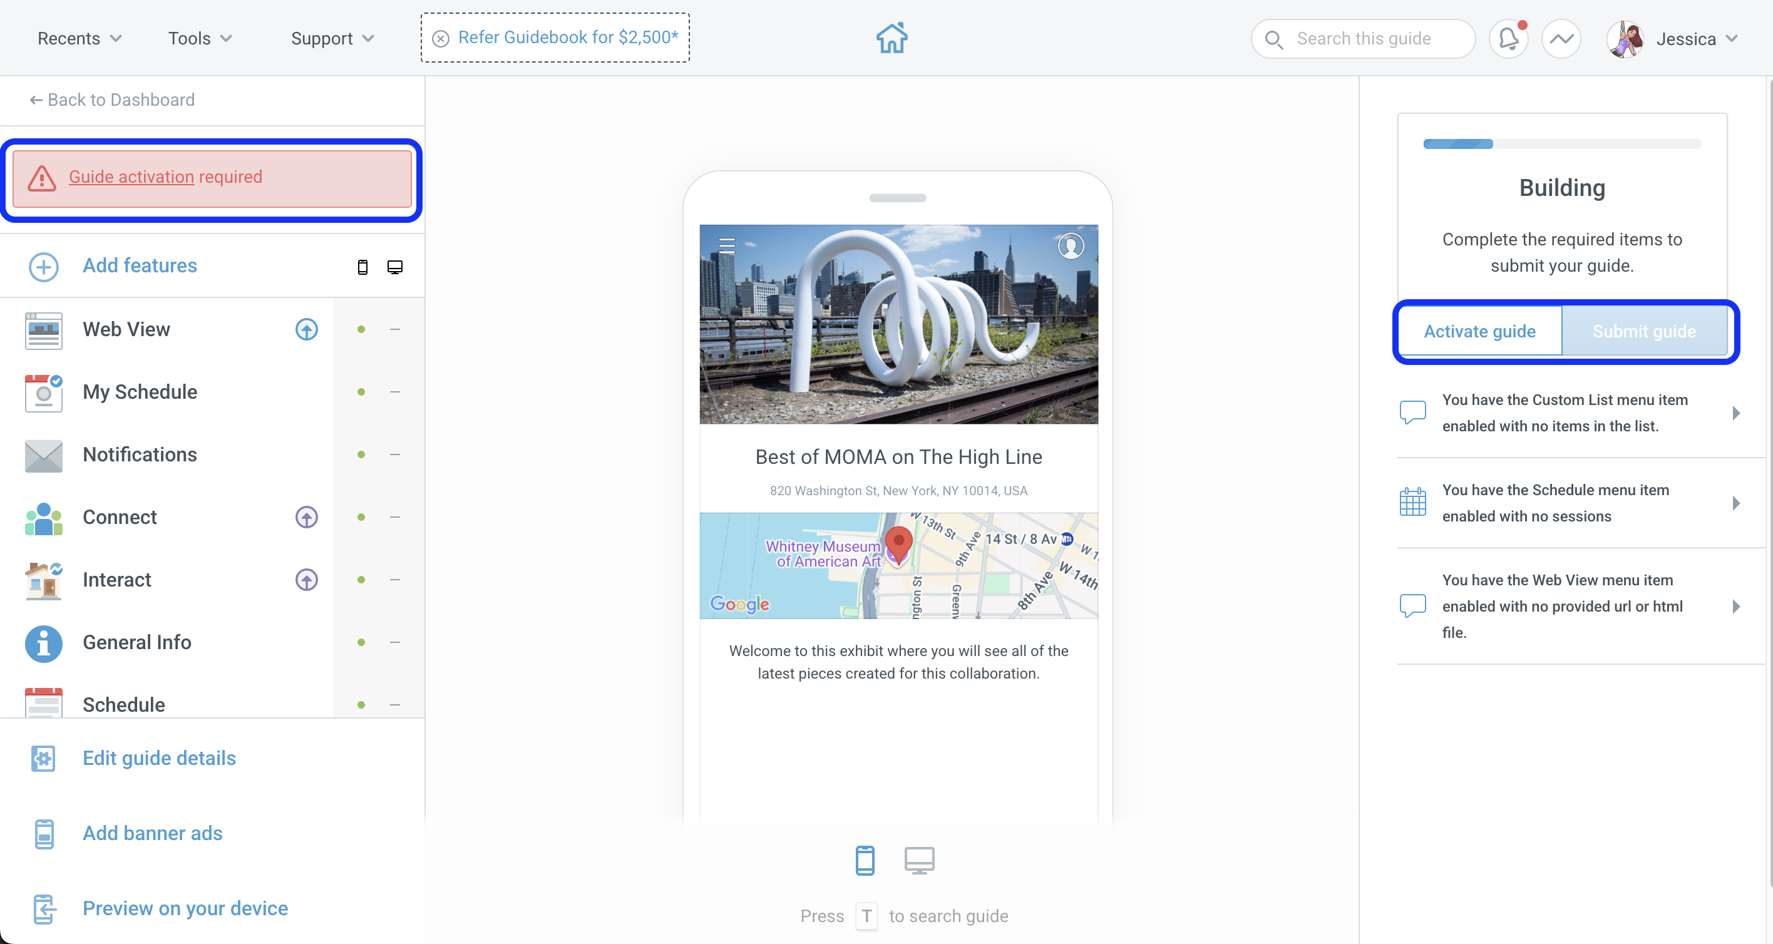Toggle Web View desktop visibility dash
The height and width of the screenshot is (944, 1773).
395,329
